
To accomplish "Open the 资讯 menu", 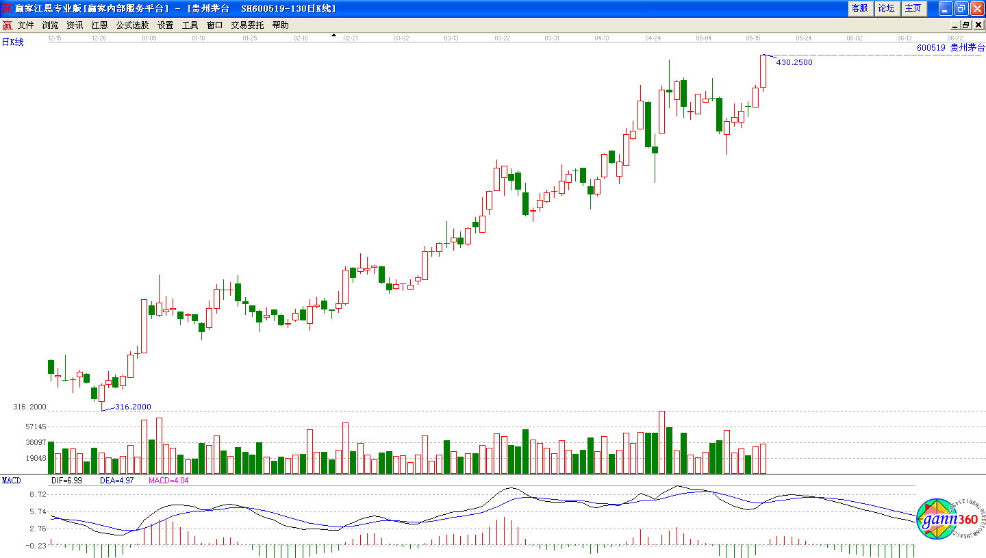I will pyautogui.click(x=75, y=25).
